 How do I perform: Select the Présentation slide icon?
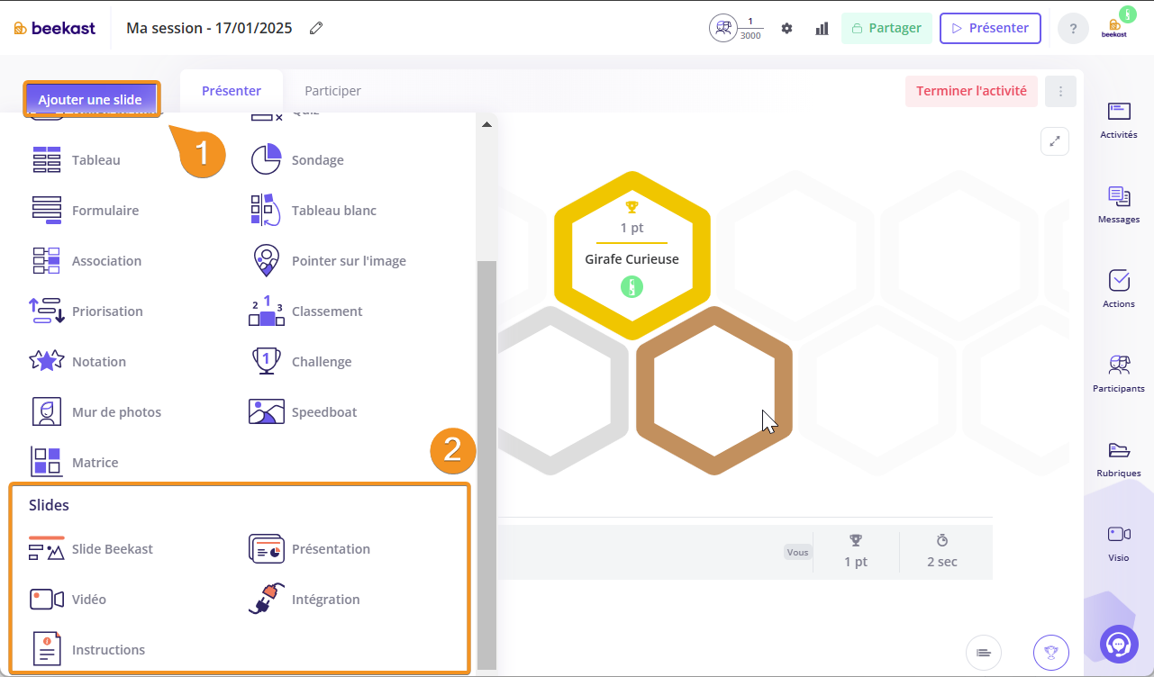(x=266, y=548)
